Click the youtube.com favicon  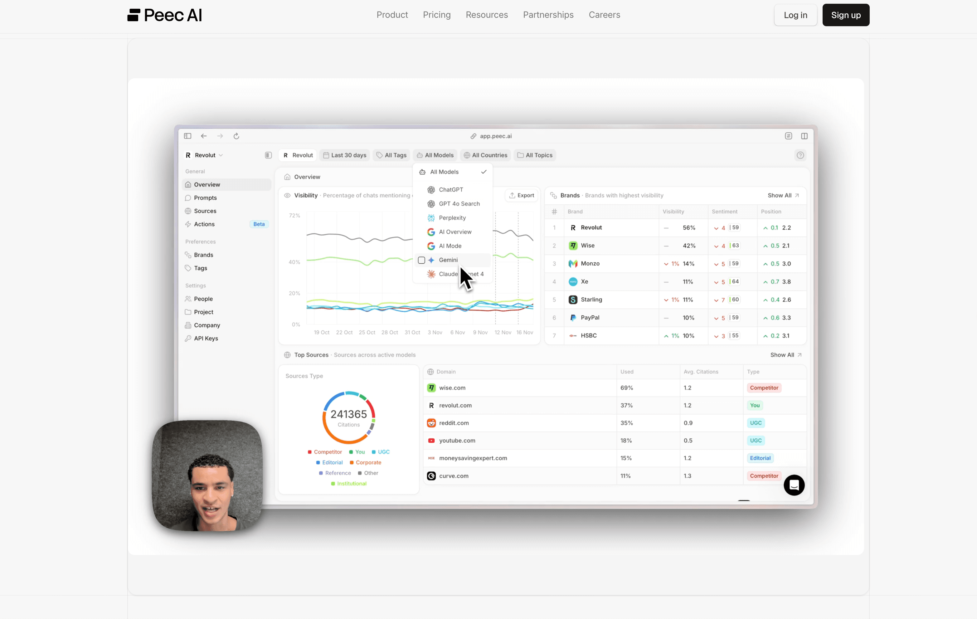(431, 441)
